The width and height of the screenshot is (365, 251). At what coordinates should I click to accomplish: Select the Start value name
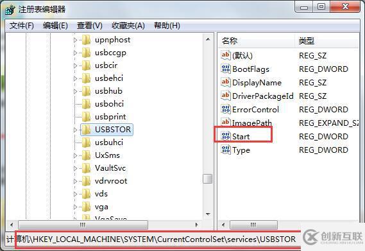[x=241, y=136]
